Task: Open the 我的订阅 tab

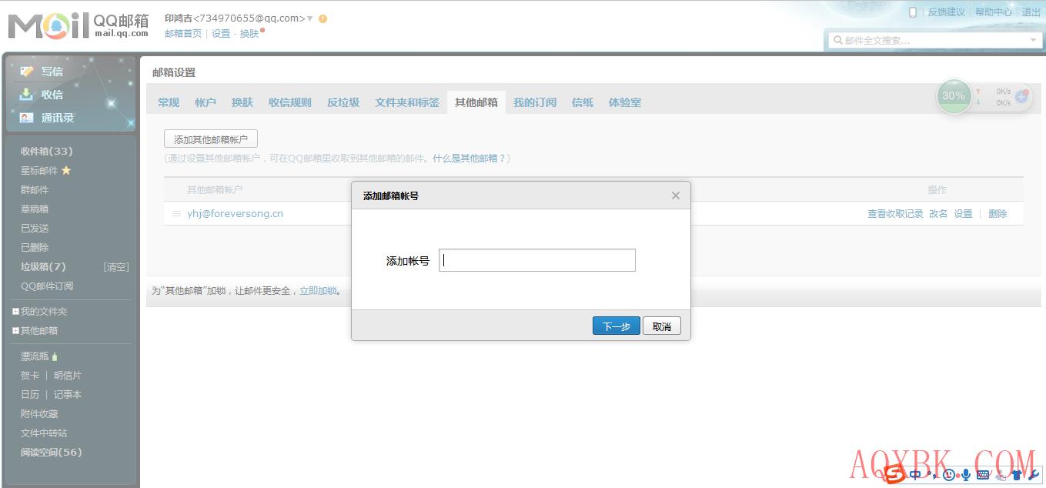Action: tap(535, 102)
